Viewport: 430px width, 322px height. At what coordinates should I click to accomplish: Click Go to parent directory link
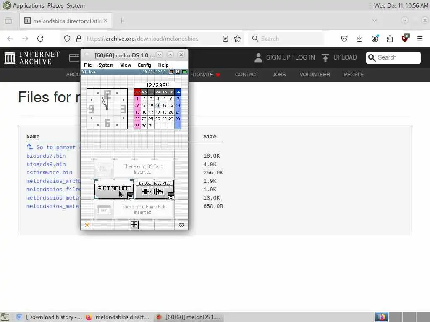53,147
